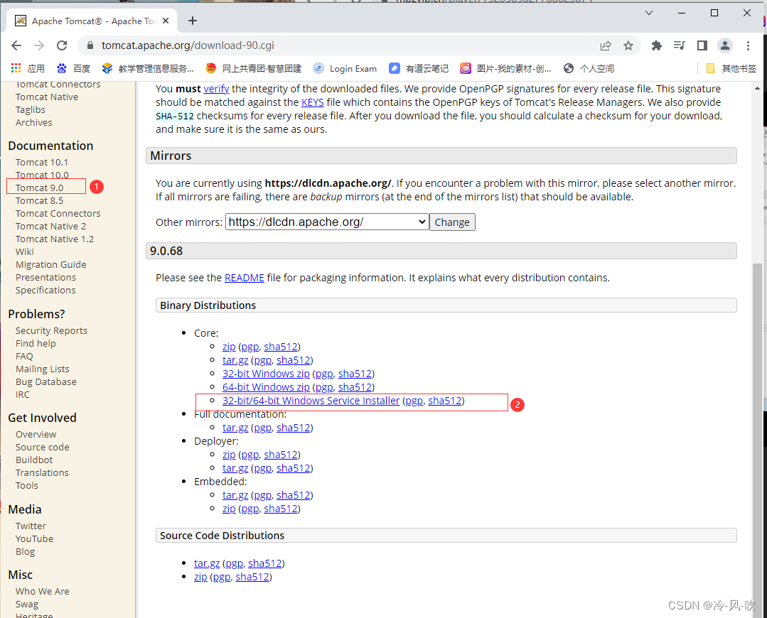The height and width of the screenshot is (618, 767).
Task: Click the lock icon in address bar
Action: click(x=90, y=45)
